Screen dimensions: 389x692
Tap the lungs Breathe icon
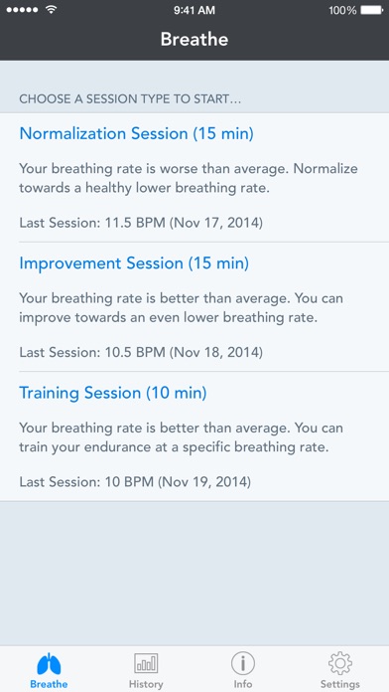point(49,663)
